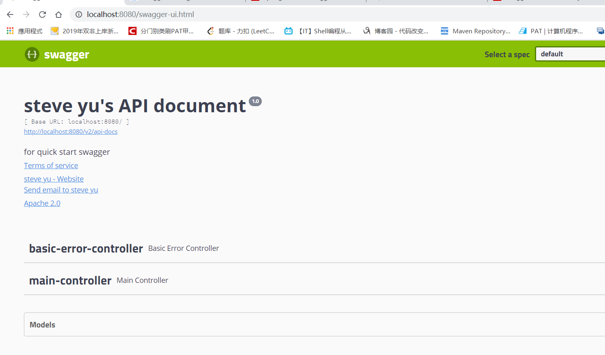This screenshot has width=605, height=355.
Task: Go to the browser home icon
Action: point(58,15)
